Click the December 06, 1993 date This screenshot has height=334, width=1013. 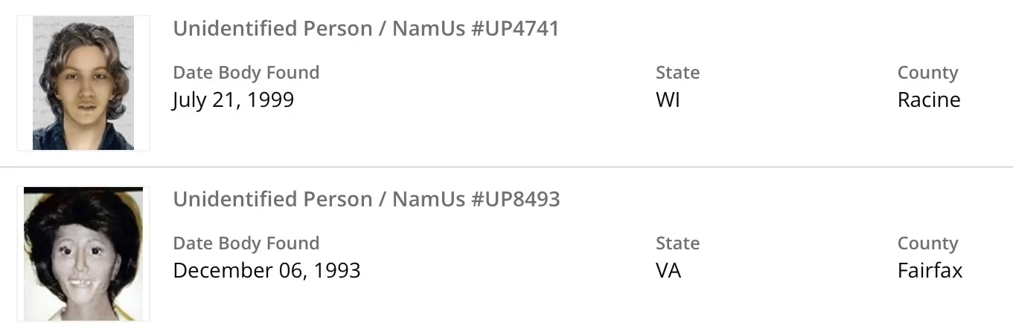pos(266,270)
